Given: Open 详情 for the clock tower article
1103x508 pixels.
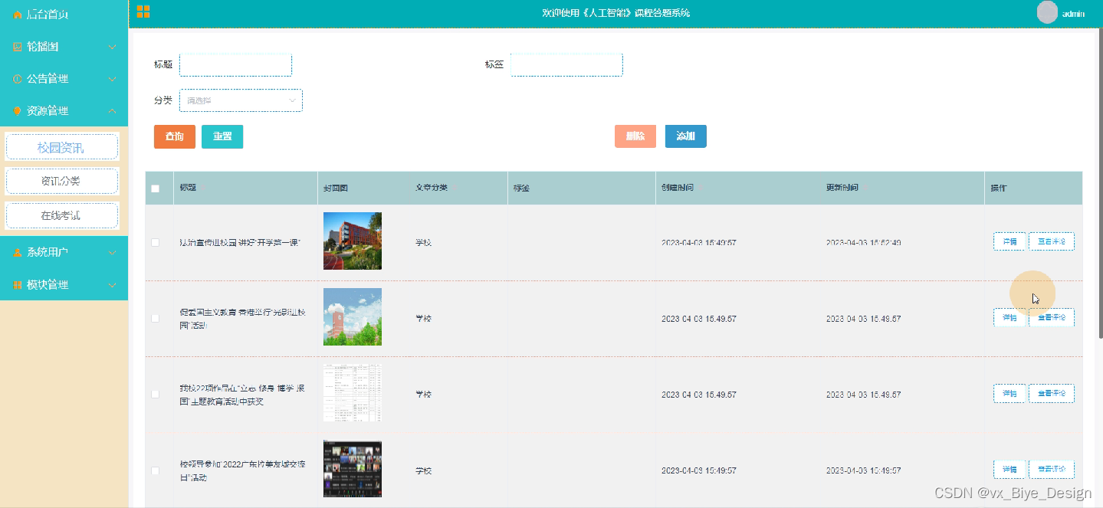Looking at the screenshot, I should (1009, 317).
